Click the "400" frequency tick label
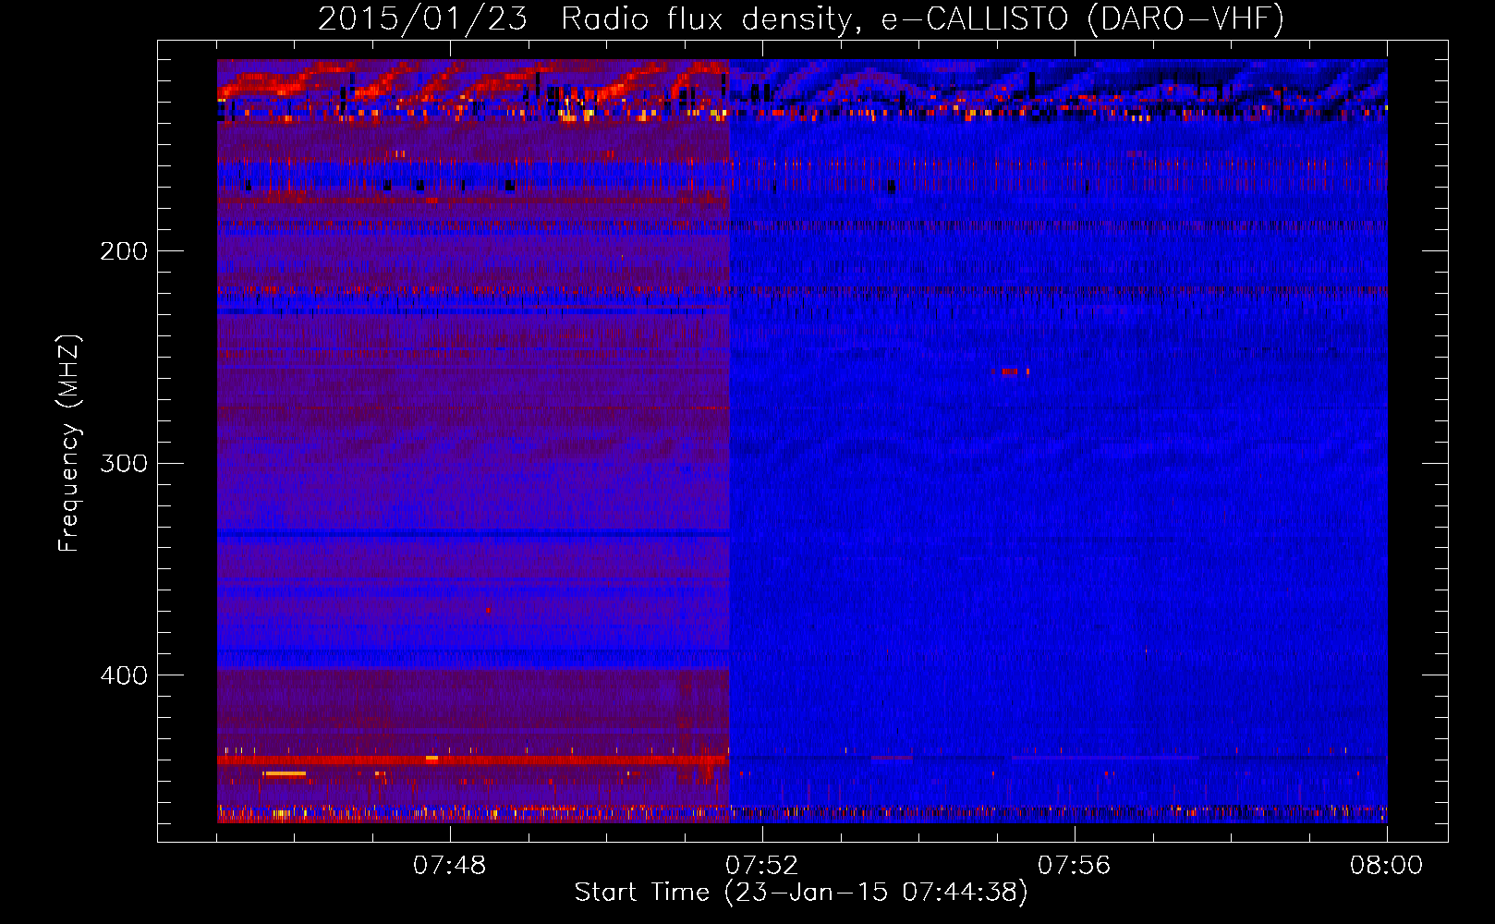 click(x=124, y=675)
